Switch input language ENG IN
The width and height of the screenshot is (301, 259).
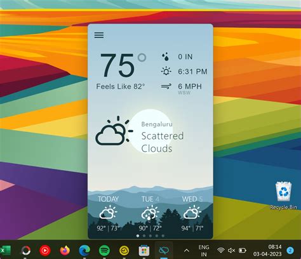(204, 251)
